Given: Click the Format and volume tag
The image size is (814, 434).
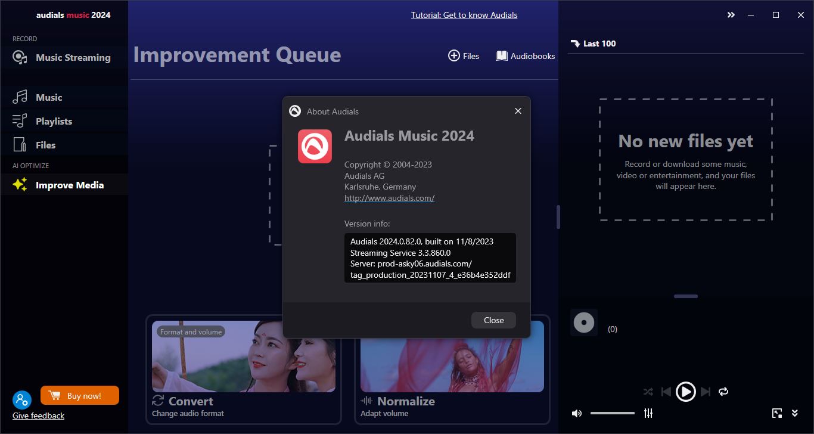Looking at the screenshot, I should tap(191, 332).
